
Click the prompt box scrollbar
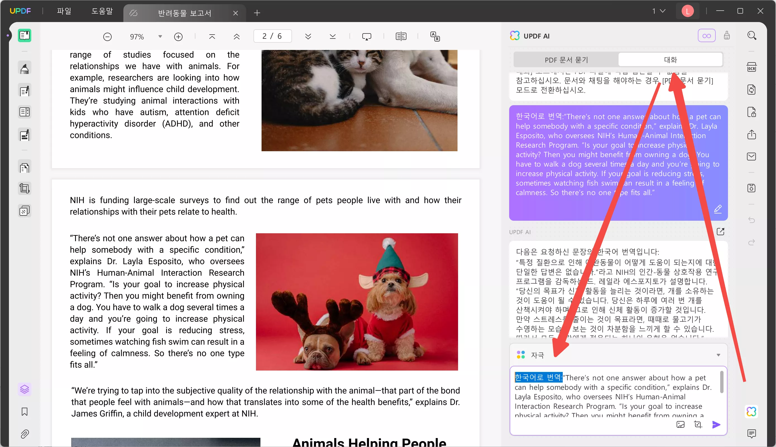pyautogui.click(x=721, y=382)
